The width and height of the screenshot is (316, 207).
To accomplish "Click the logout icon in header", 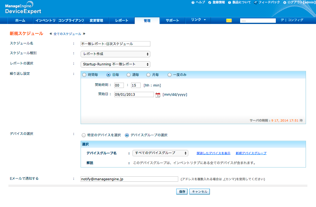I will coord(285,3).
